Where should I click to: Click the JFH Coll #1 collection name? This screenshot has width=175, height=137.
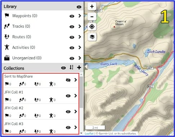point(14,92)
